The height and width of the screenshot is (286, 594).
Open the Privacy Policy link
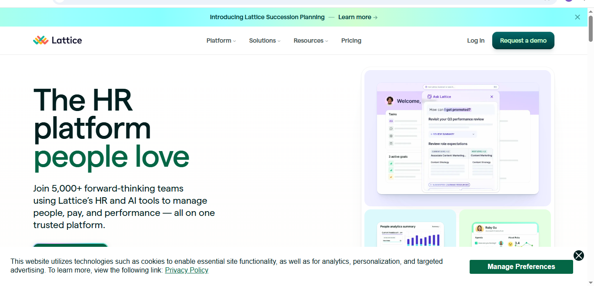[x=187, y=270]
